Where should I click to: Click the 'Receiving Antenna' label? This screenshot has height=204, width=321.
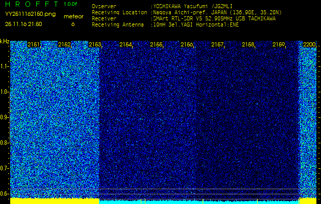pos(118,25)
